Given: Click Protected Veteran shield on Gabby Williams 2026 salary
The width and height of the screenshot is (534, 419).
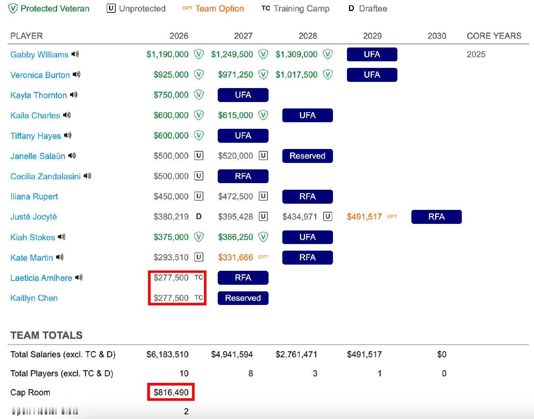Looking at the screenshot, I should (x=199, y=54).
